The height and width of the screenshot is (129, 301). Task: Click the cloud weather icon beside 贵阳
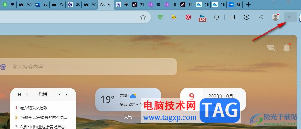point(133,95)
